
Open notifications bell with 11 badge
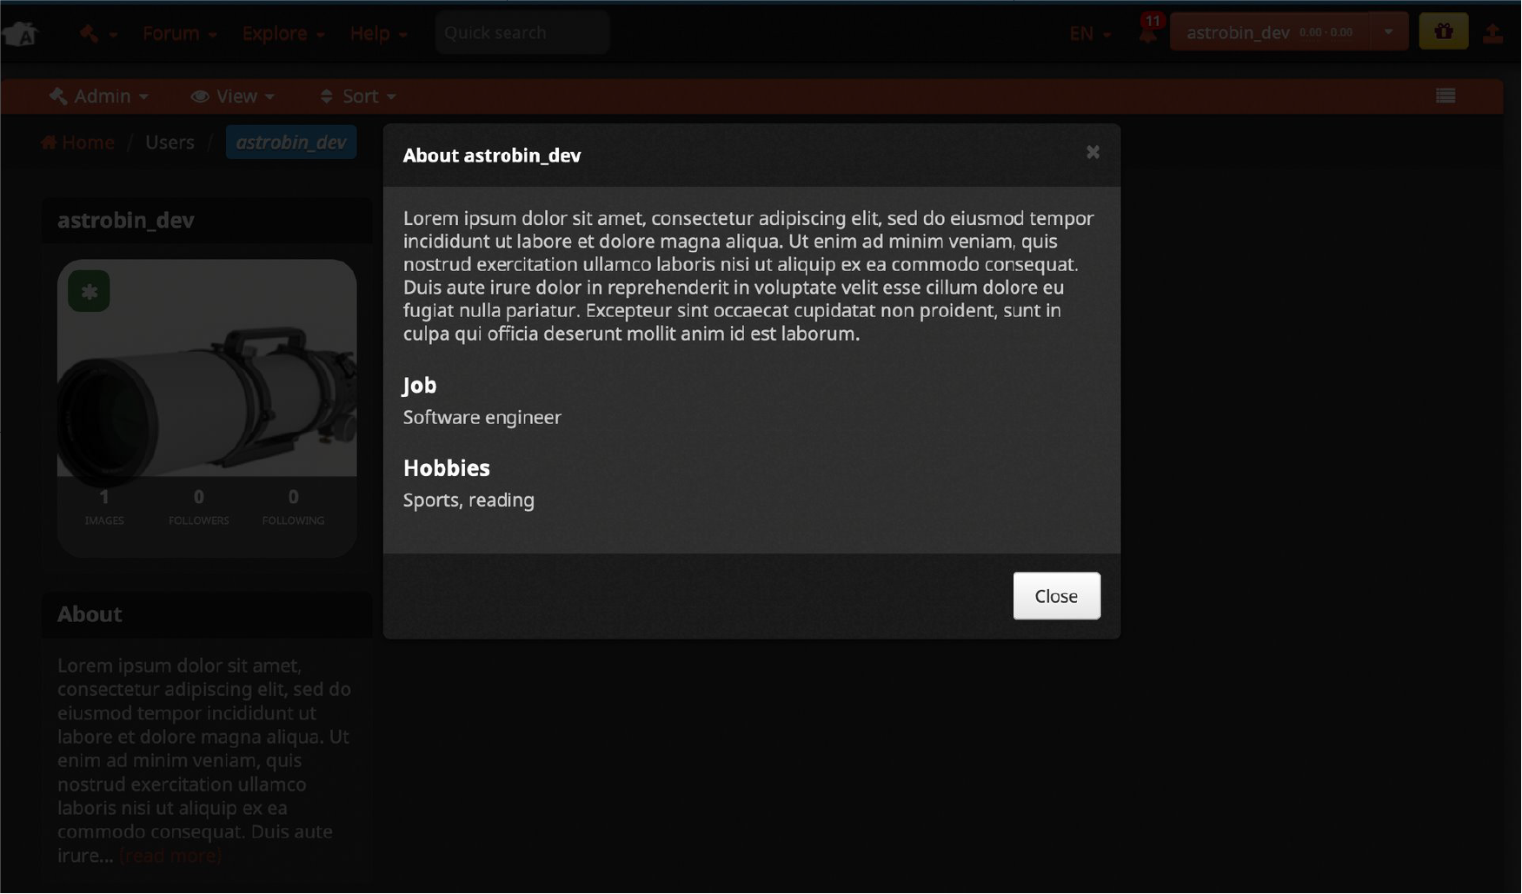(1149, 30)
